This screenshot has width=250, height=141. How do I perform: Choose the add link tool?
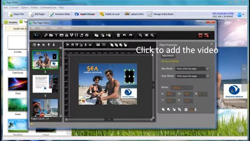[46, 35]
